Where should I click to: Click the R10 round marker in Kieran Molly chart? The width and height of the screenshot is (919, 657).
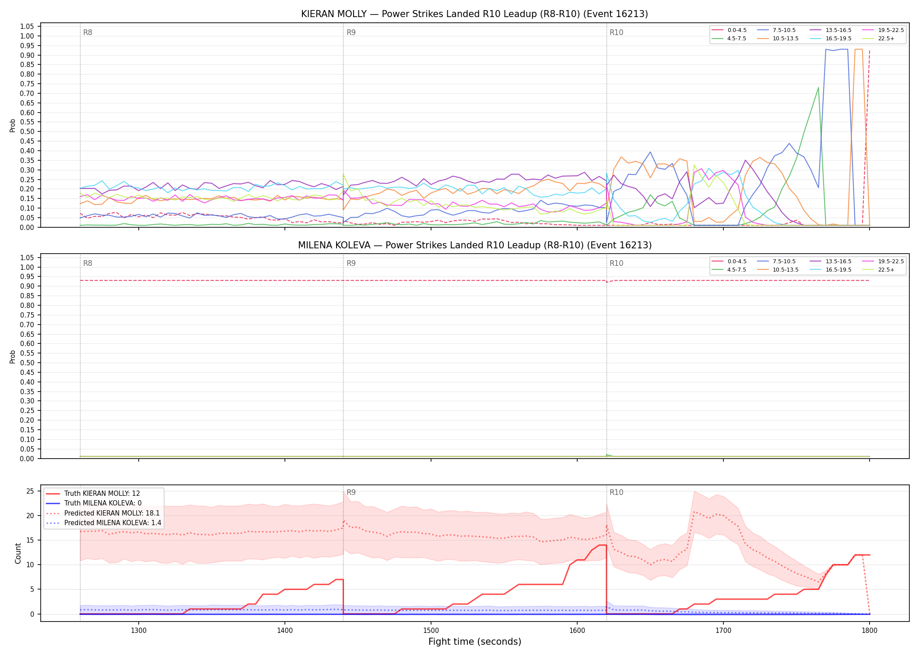[616, 32]
